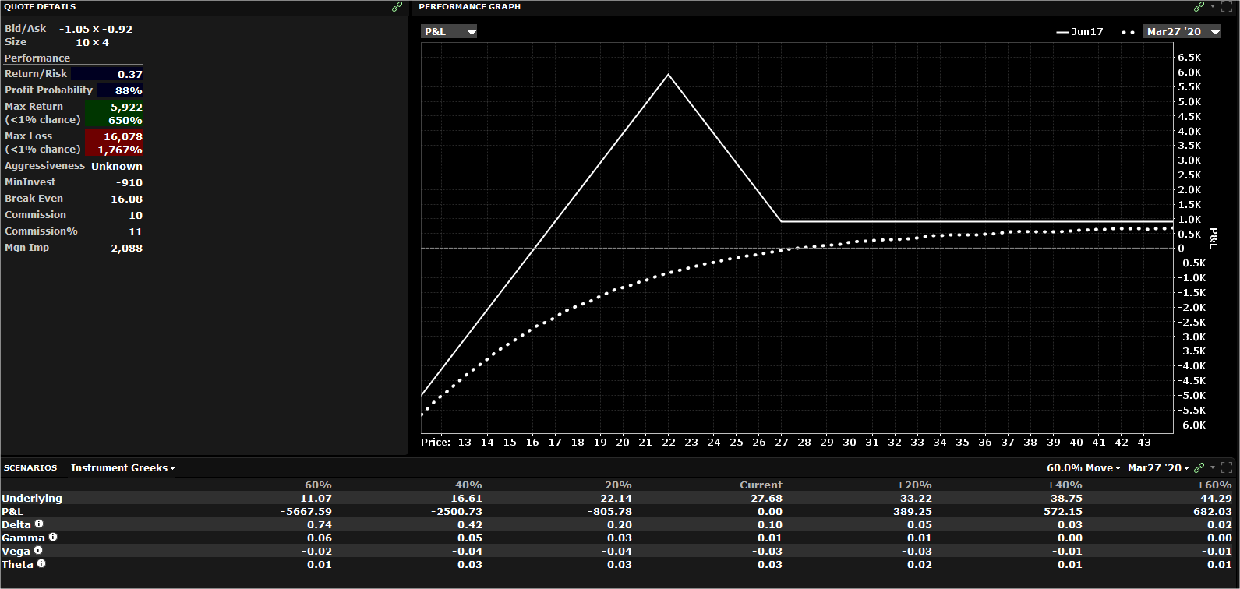Open the 60.0% Move dropdown
Screen dimensions: 1240x589
pos(1083,468)
